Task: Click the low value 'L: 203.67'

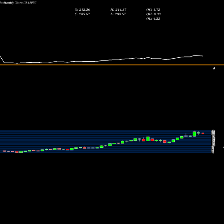Action: click(118, 14)
